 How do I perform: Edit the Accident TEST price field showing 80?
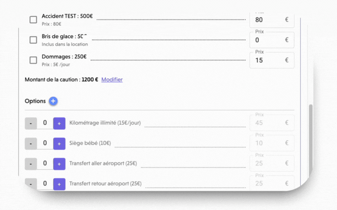pyautogui.click(x=272, y=20)
